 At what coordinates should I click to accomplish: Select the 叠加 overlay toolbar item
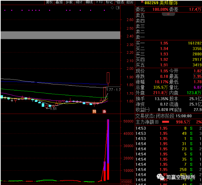[59, 2]
